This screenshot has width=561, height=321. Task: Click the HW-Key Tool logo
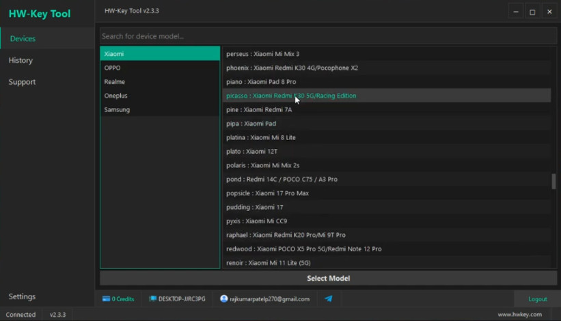point(40,14)
